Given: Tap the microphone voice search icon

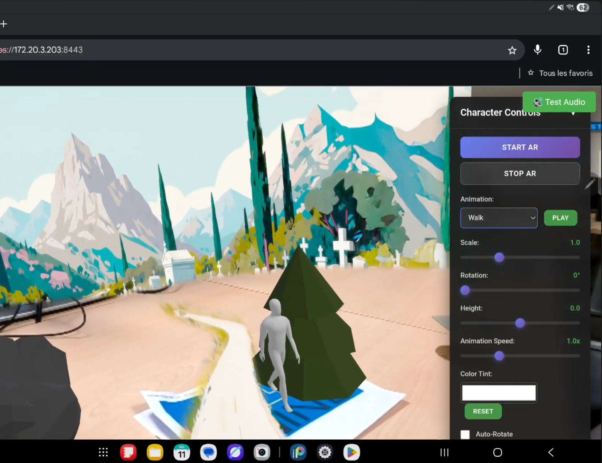Looking at the screenshot, I should (537, 50).
